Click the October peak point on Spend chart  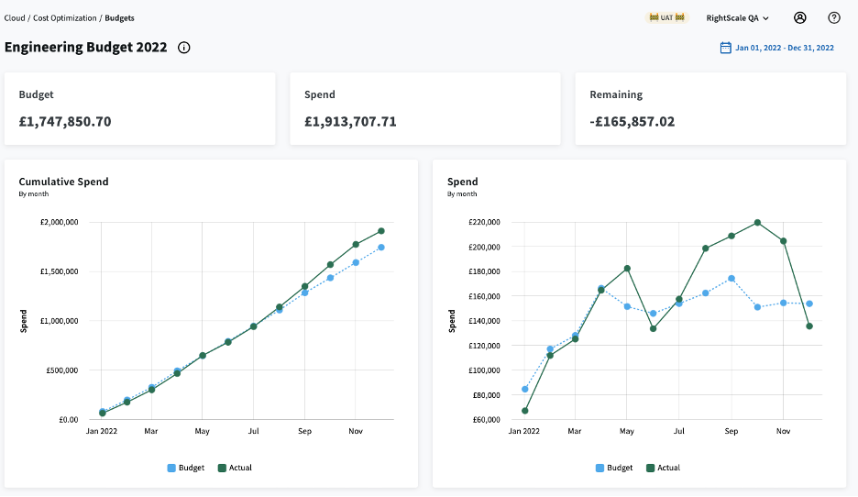pyautogui.click(x=757, y=222)
